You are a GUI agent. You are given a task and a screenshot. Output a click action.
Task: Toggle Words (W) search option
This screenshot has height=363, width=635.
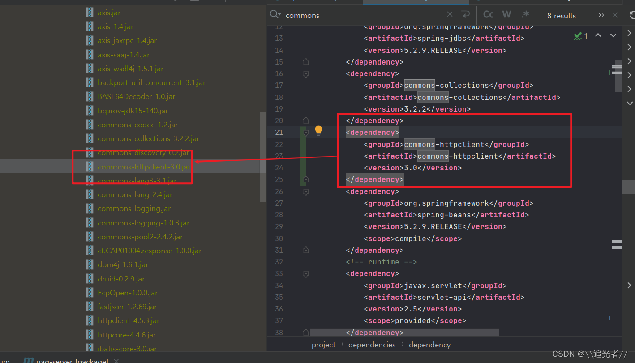(x=506, y=15)
